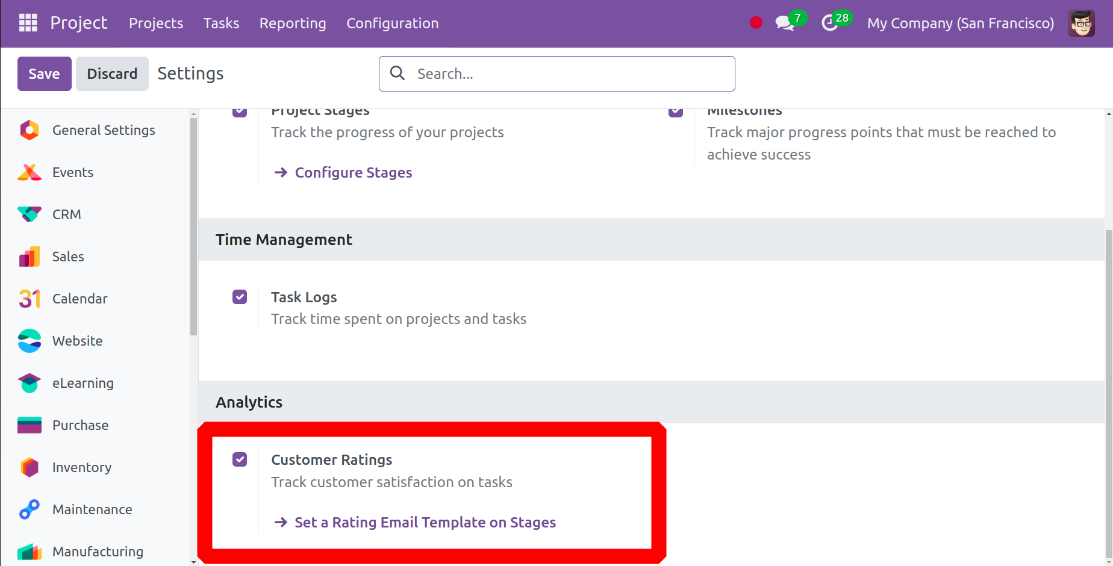The image size is (1113, 566).
Task: Uncheck the Customer Ratings checkbox
Action: (240, 459)
